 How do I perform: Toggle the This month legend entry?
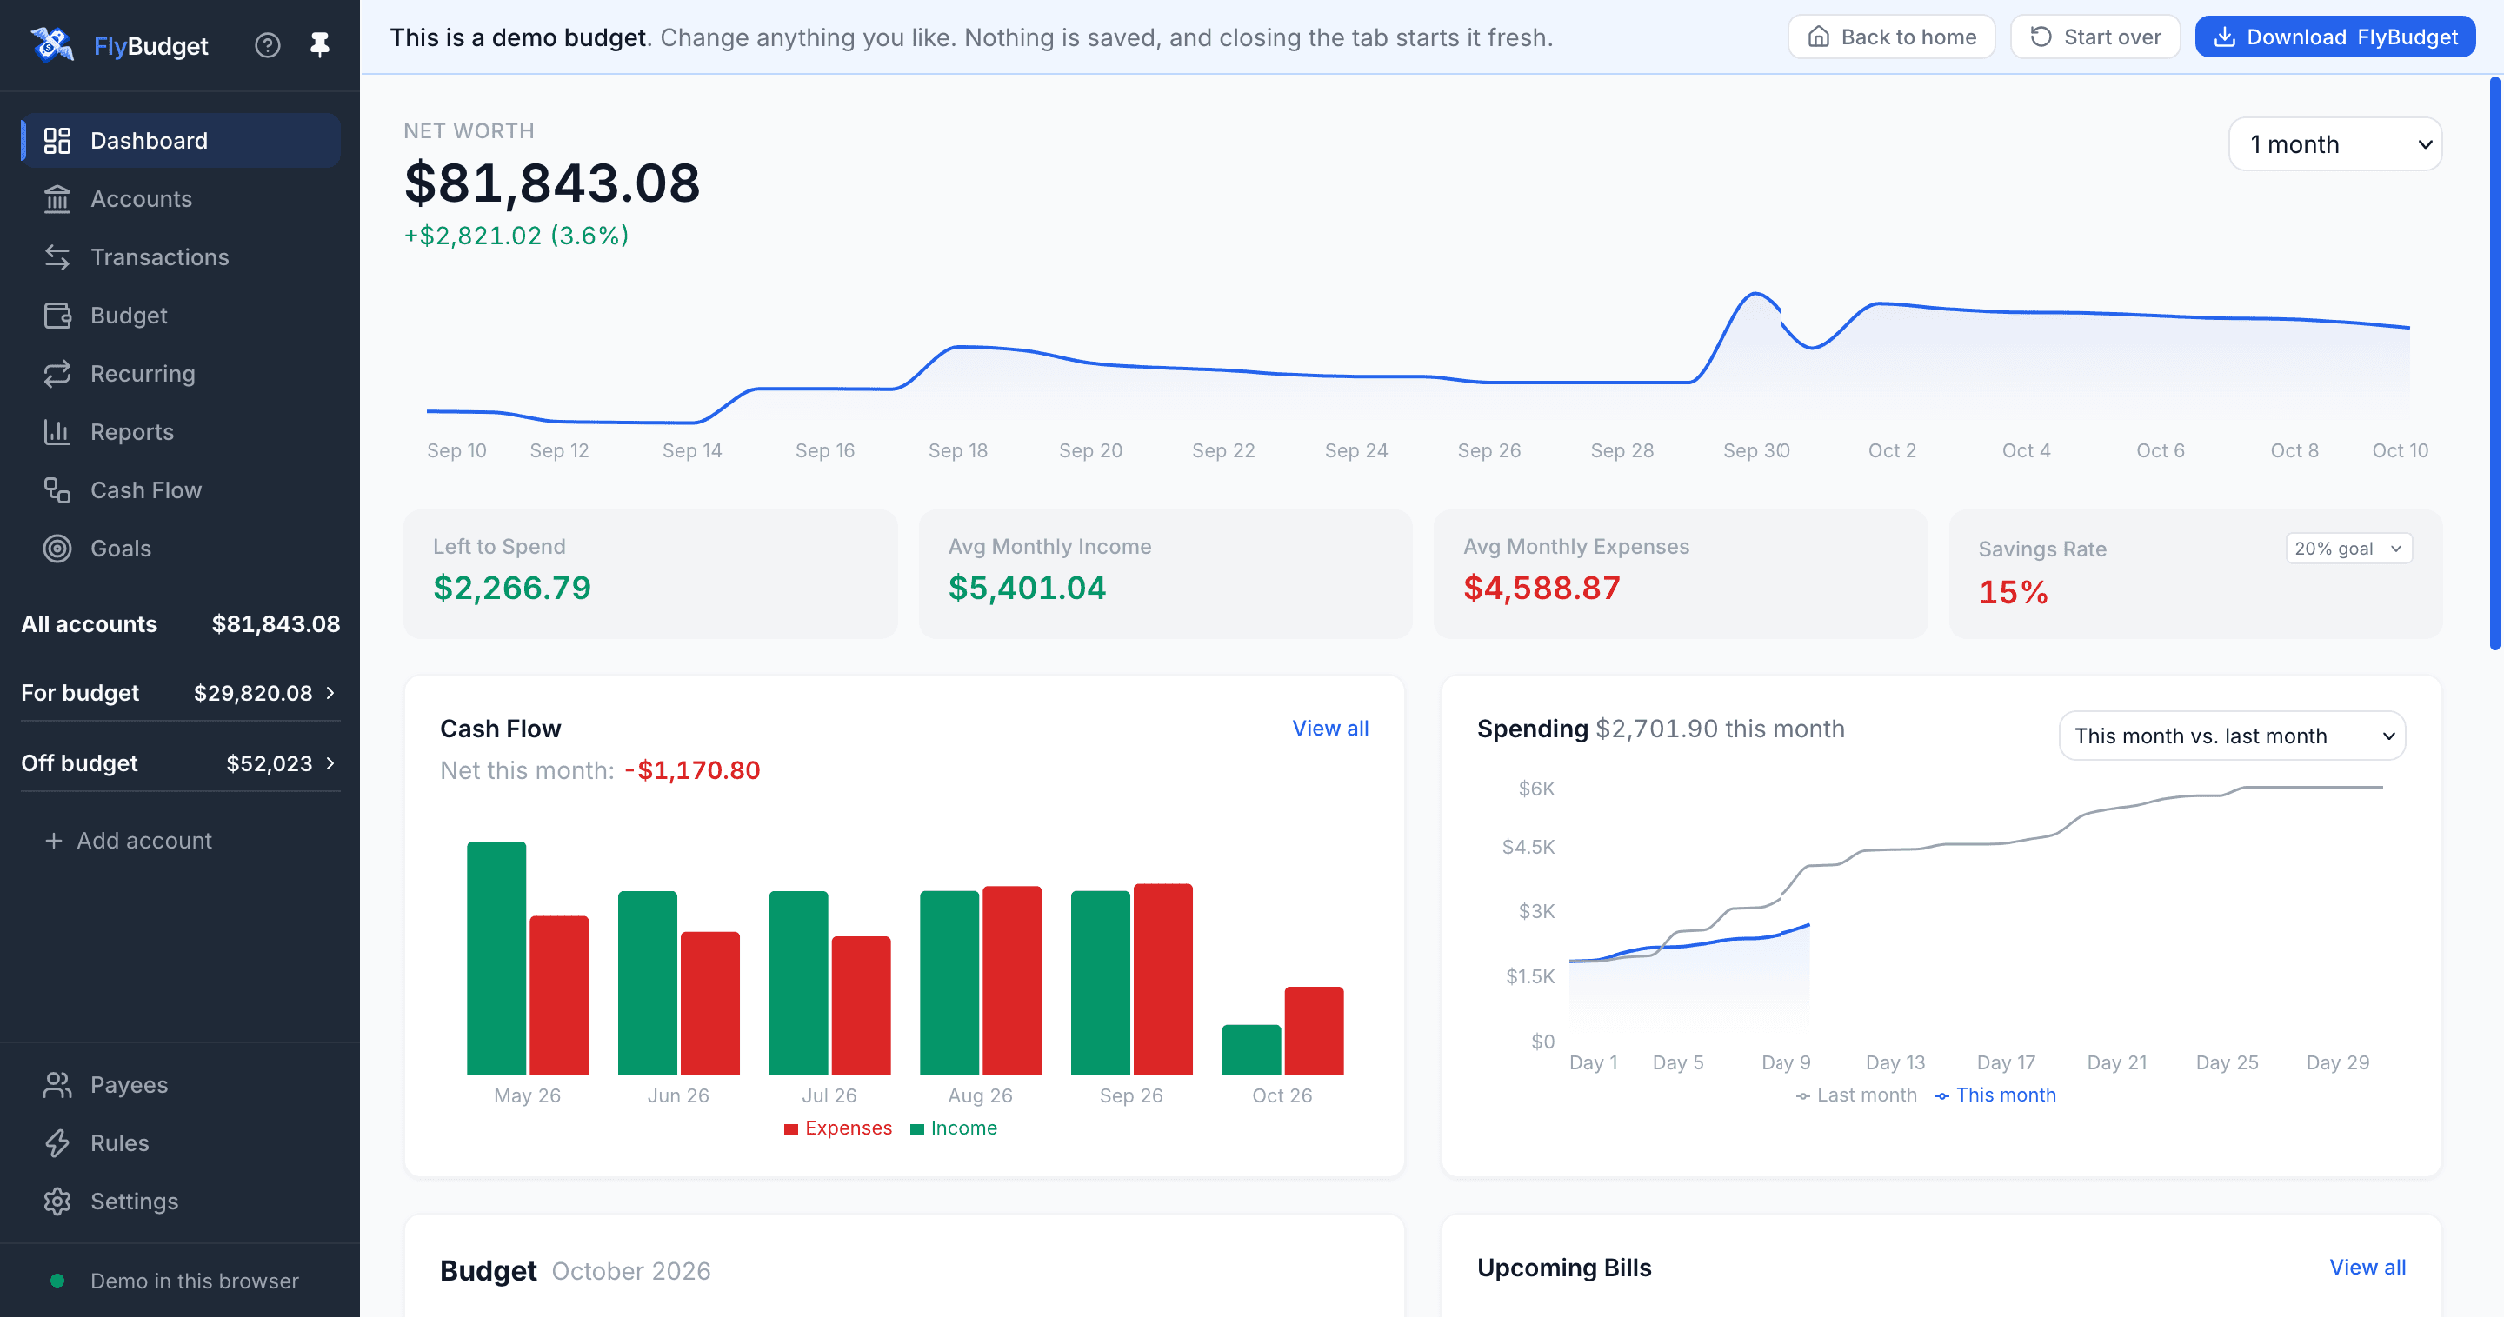(1995, 1095)
